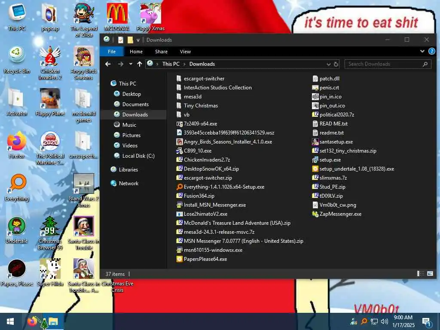Image resolution: width=440 pixels, height=330 pixels.
Task: Expand the ribbon with the chevron arrow
Action: pyautogui.click(x=422, y=52)
